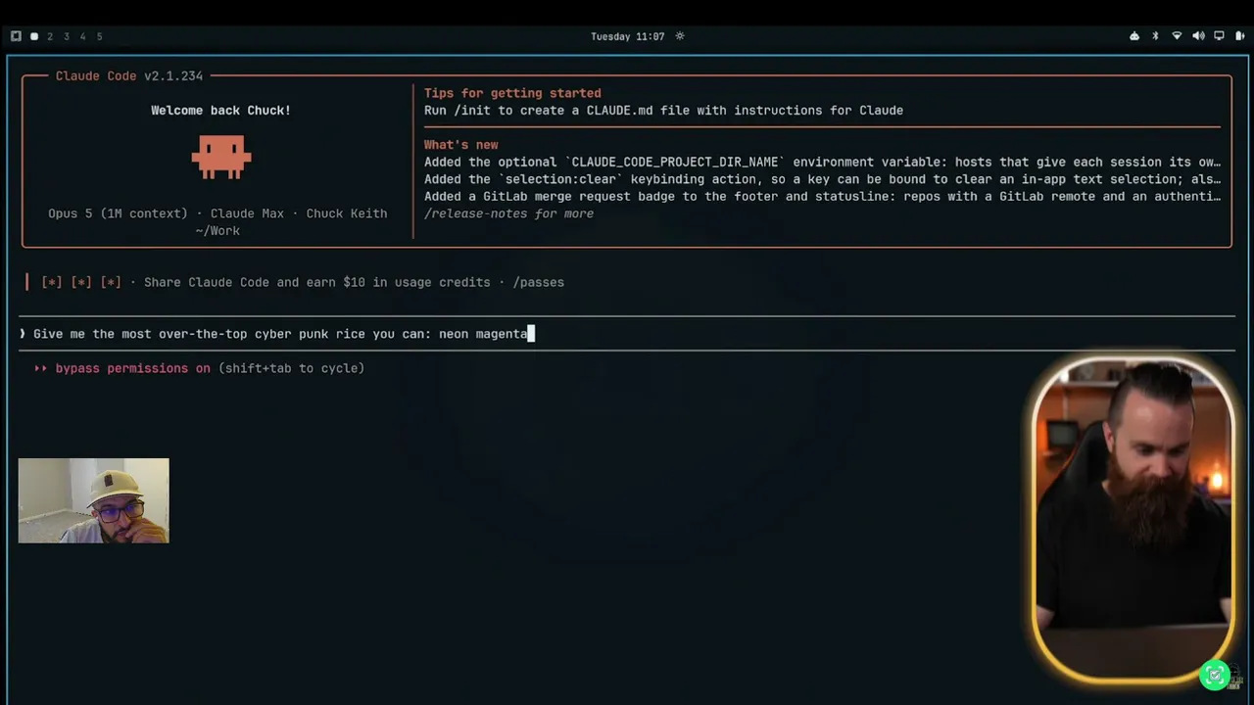Click the 'Run /init to create a CLAUDE.md' tip
This screenshot has width=1254, height=705.
coord(663,111)
